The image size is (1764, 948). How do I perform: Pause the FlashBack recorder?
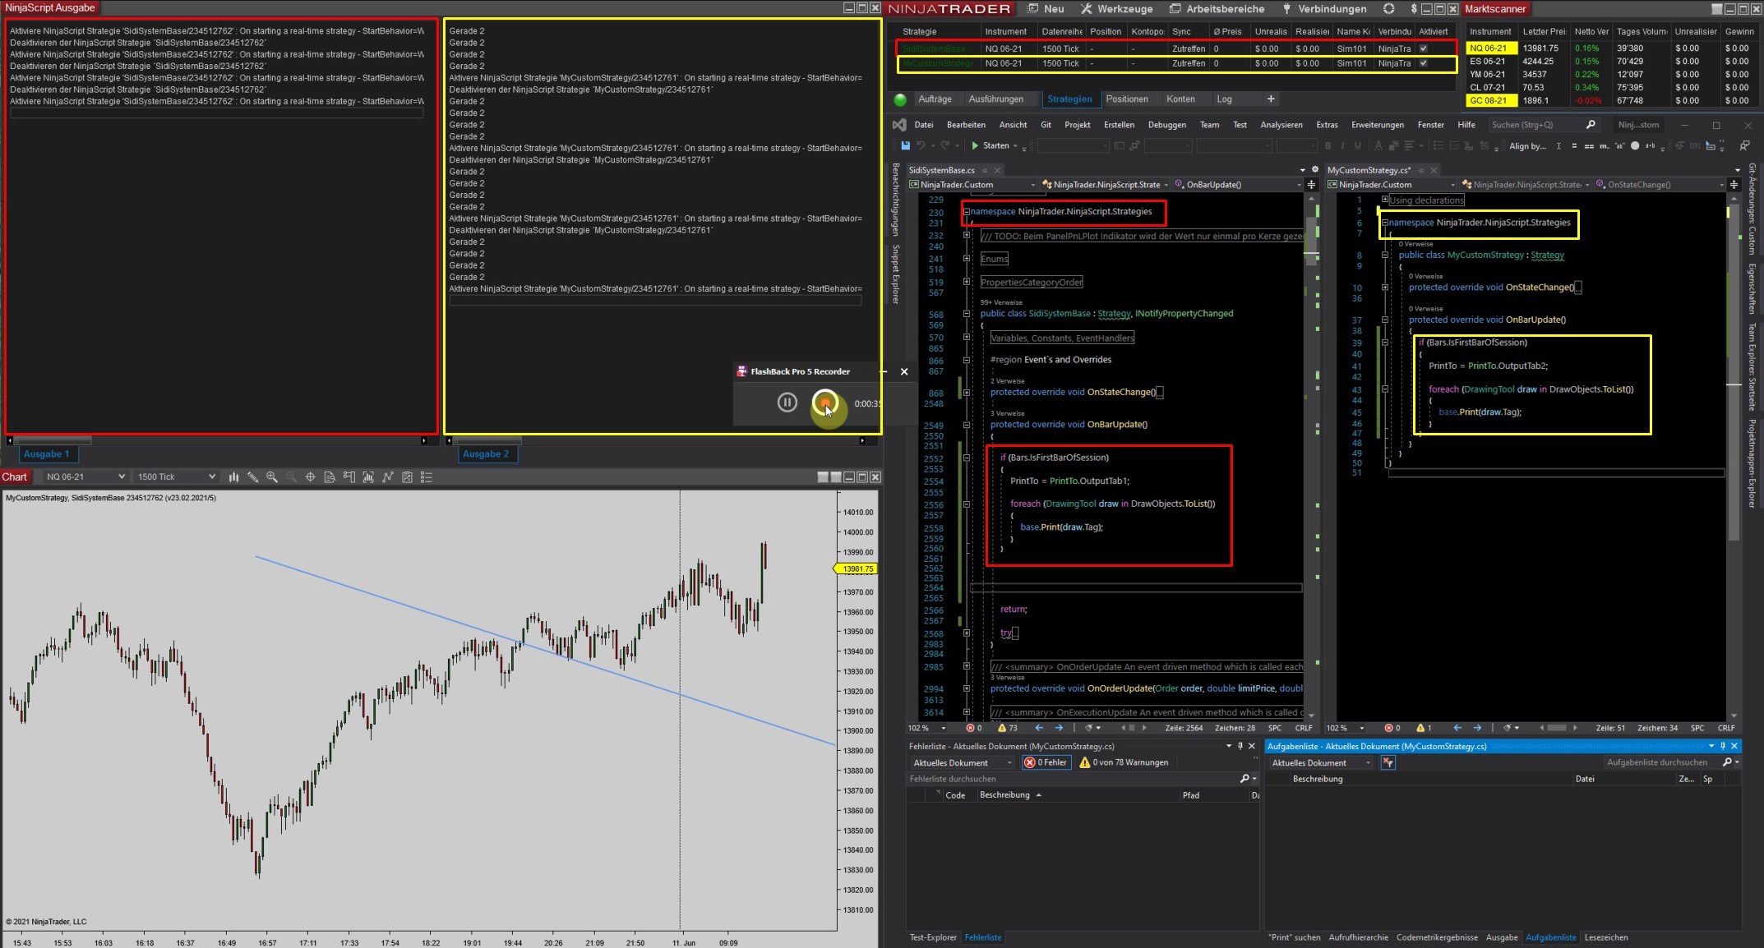(x=787, y=403)
